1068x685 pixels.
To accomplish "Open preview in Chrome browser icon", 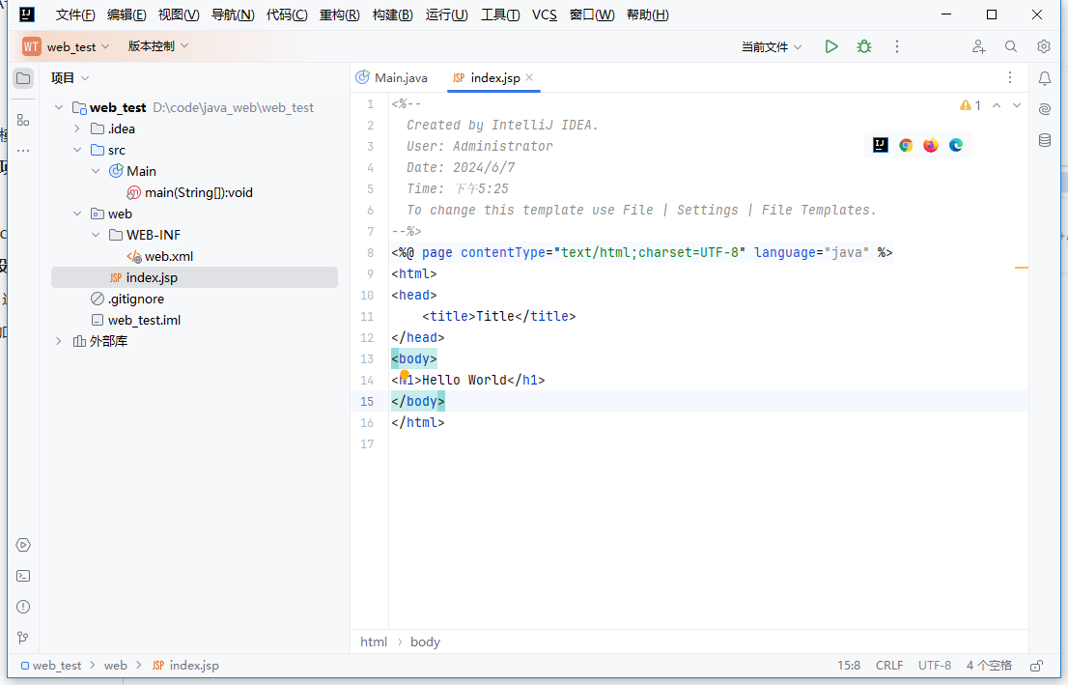I will click(906, 146).
